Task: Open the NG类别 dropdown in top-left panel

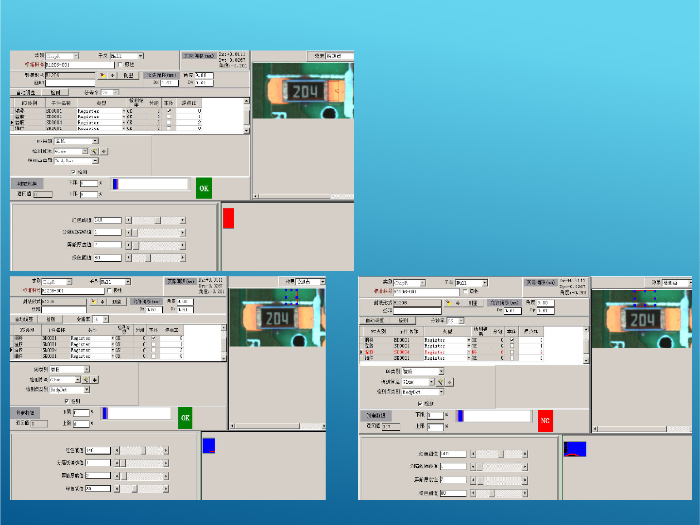Action: pyautogui.click(x=95, y=141)
